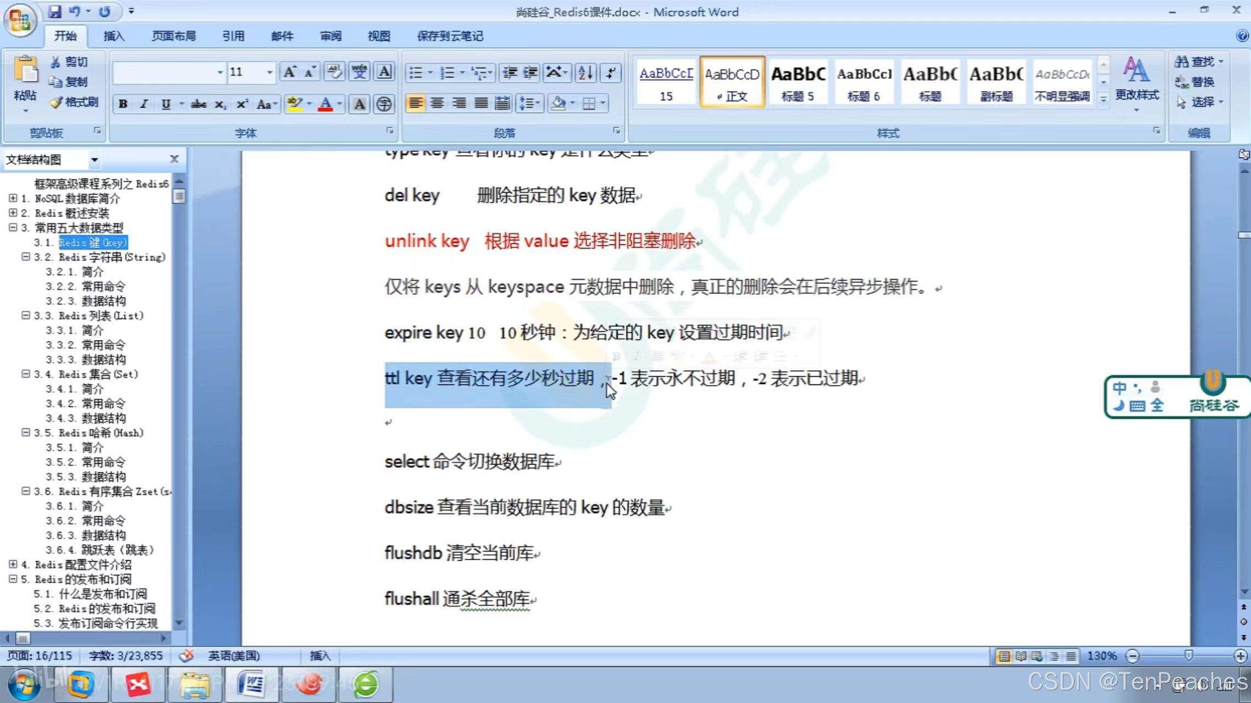The image size is (1251, 703).
Task: Toggle strikethrough formatting
Action: 198,104
